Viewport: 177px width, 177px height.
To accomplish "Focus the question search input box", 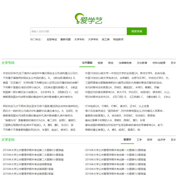I will point(79,31).
